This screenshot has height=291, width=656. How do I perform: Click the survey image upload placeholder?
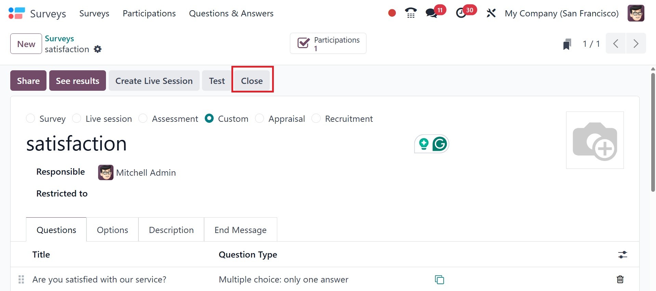595,140
